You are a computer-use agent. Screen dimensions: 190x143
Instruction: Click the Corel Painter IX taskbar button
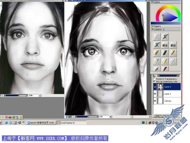[x=71, y=123]
